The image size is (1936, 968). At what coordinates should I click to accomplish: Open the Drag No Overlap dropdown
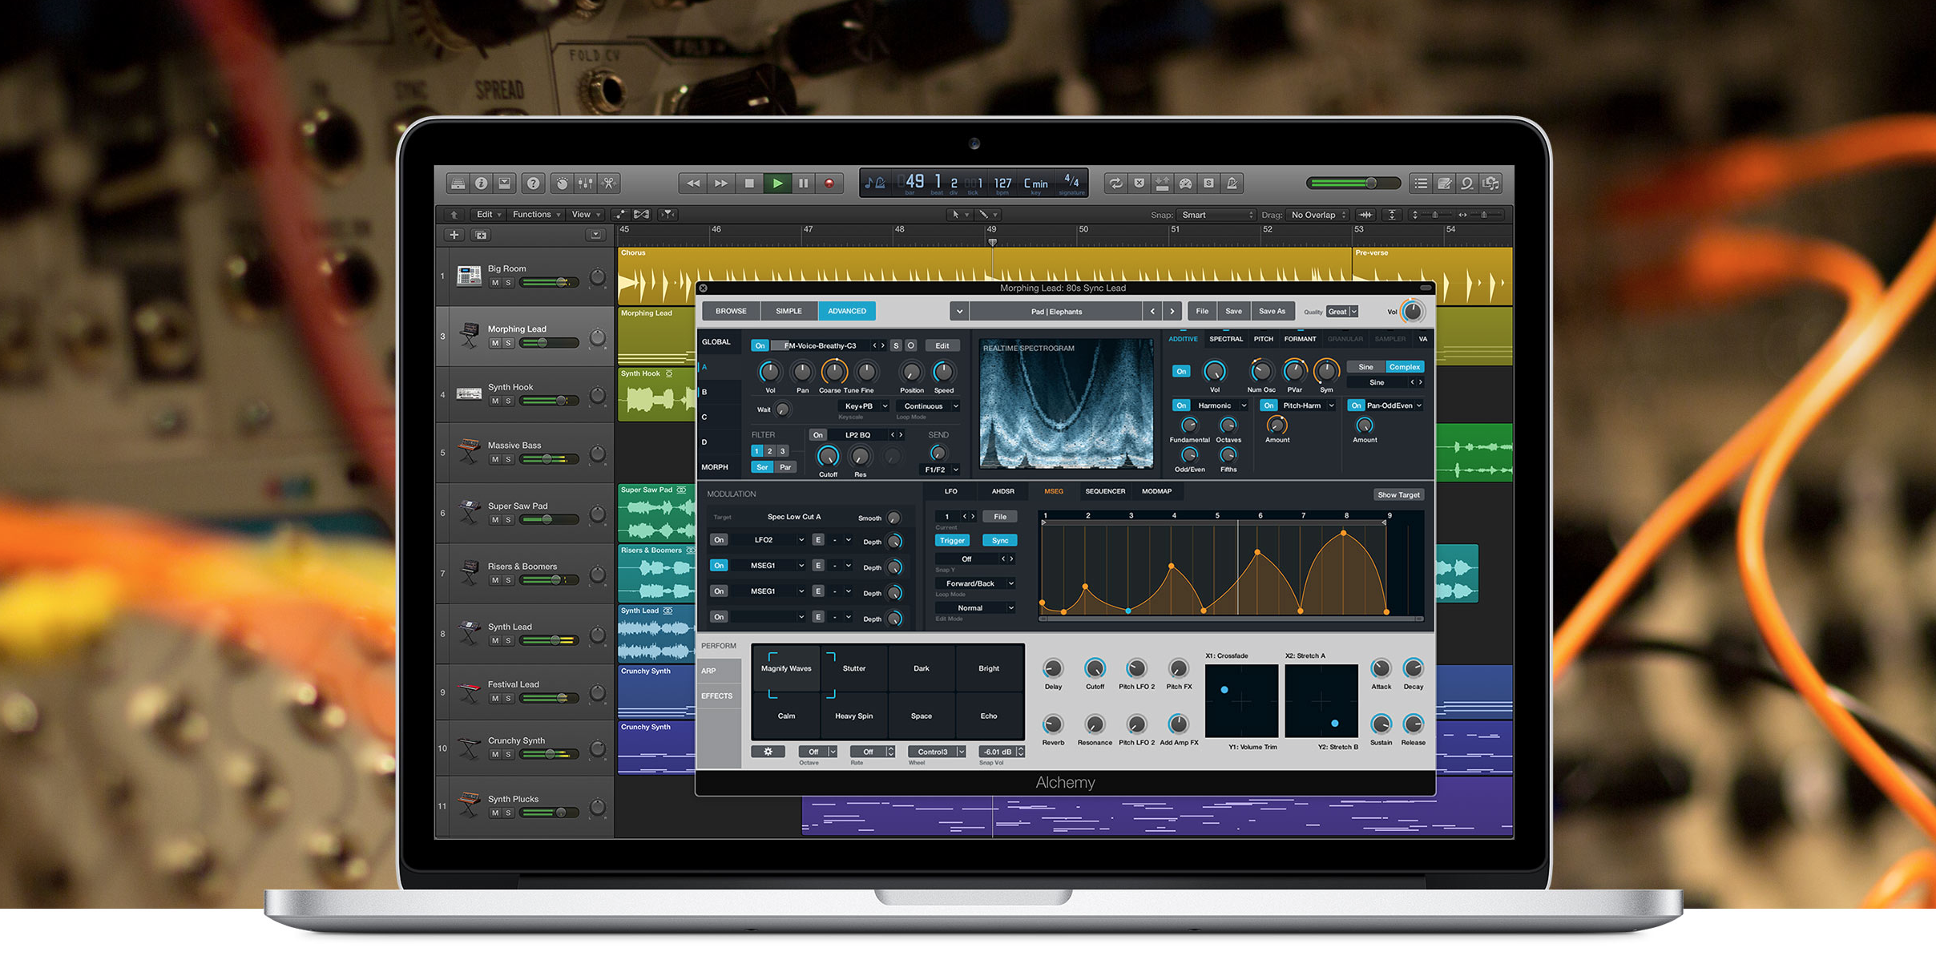1317,215
